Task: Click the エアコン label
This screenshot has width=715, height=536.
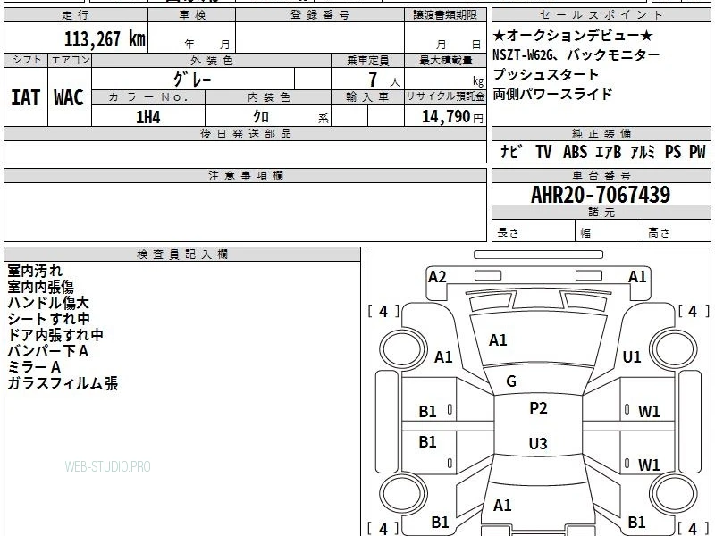Action: click(71, 60)
